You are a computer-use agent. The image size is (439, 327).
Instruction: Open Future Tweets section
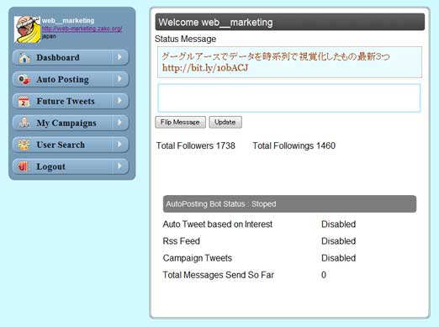tap(71, 101)
